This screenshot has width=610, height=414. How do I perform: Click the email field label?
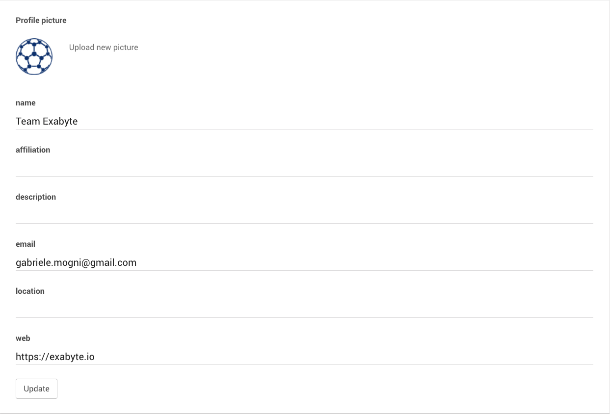click(26, 244)
